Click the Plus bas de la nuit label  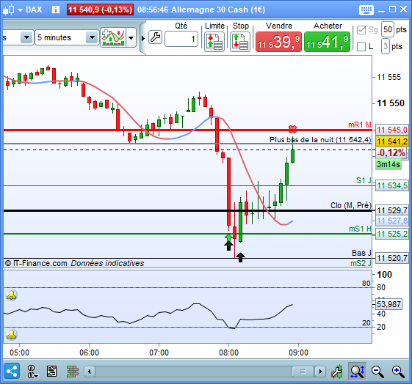coord(320,140)
